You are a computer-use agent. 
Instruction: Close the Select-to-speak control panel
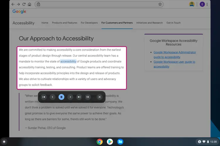click(99, 97)
